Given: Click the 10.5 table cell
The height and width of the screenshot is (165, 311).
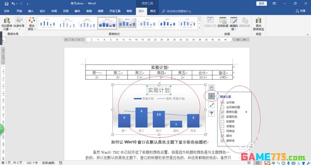Looking at the screenshot, I should (202, 77).
